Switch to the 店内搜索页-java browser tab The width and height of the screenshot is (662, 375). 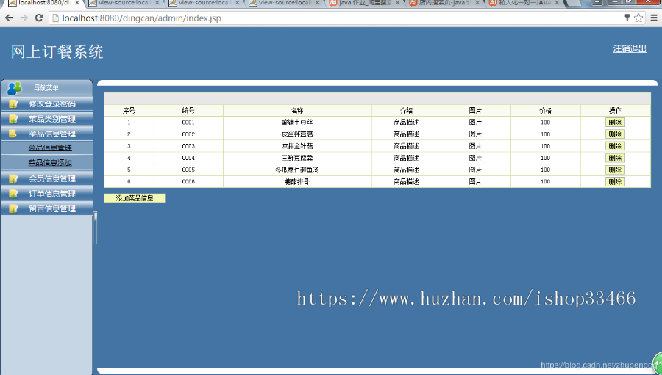click(x=445, y=3)
